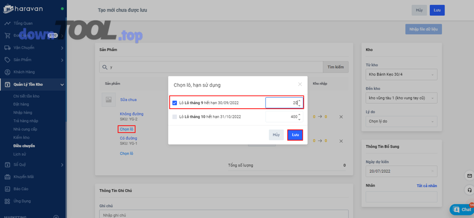Uncheck the Lô tháng 9 checkbox
The width and height of the screenshot is (474, 218).
[175, 103]
